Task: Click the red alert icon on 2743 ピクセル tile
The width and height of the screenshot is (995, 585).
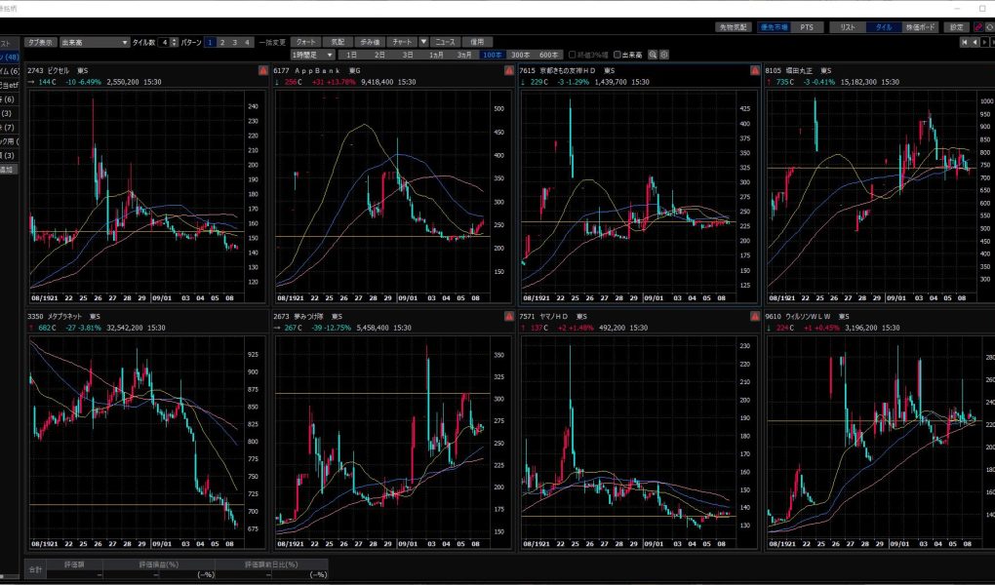Action: coord(263,71)
